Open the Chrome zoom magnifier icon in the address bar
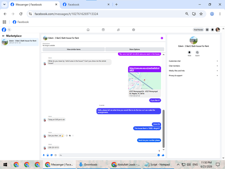This screenshot has height=169, width=225. pyautogui.click(x=187, y=14)
